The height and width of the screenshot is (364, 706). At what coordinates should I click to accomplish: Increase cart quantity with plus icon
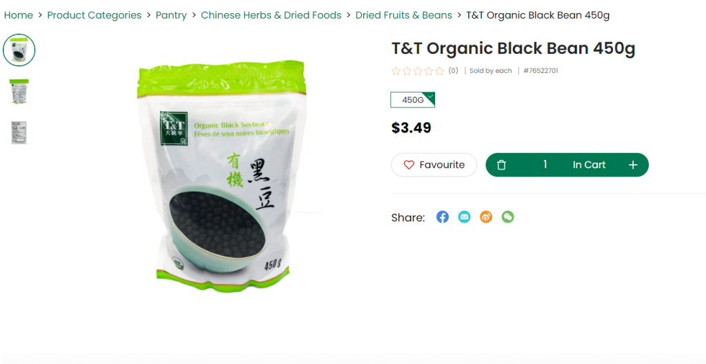[633, 165]
